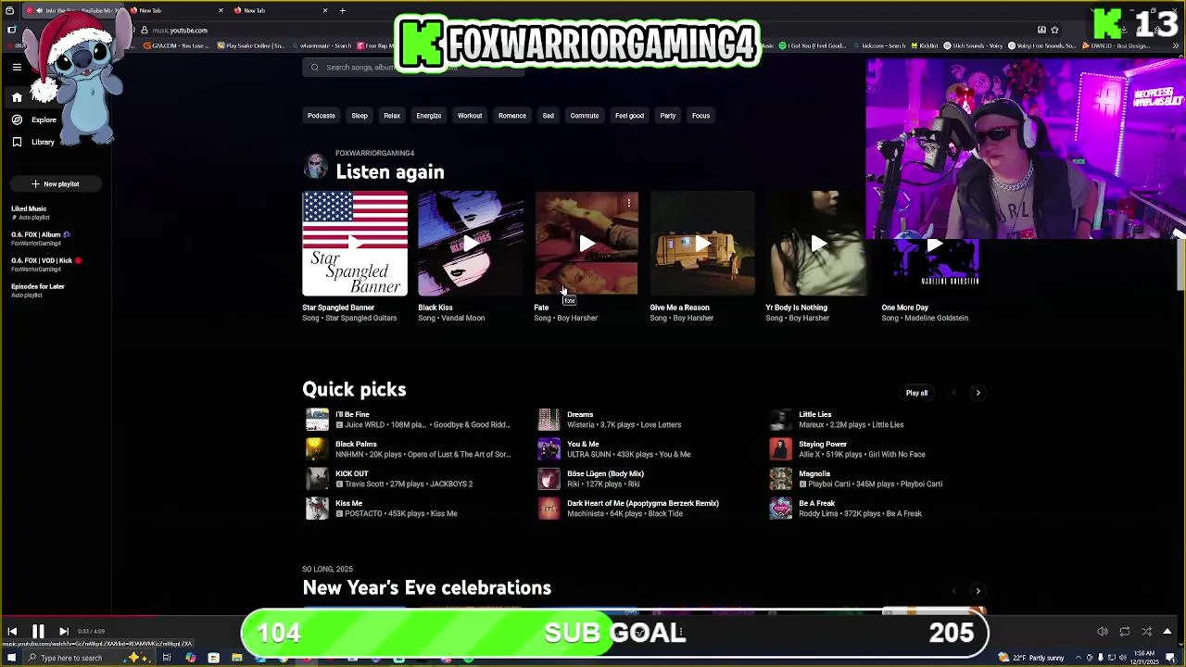1186x667 pixels.
Task: Select the Workout mood chip
Action: 470,116
